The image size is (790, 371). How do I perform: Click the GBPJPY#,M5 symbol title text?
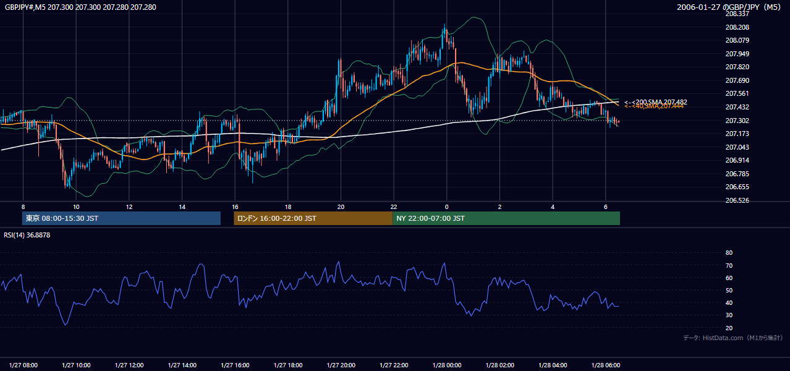click(x=80, y=7)
